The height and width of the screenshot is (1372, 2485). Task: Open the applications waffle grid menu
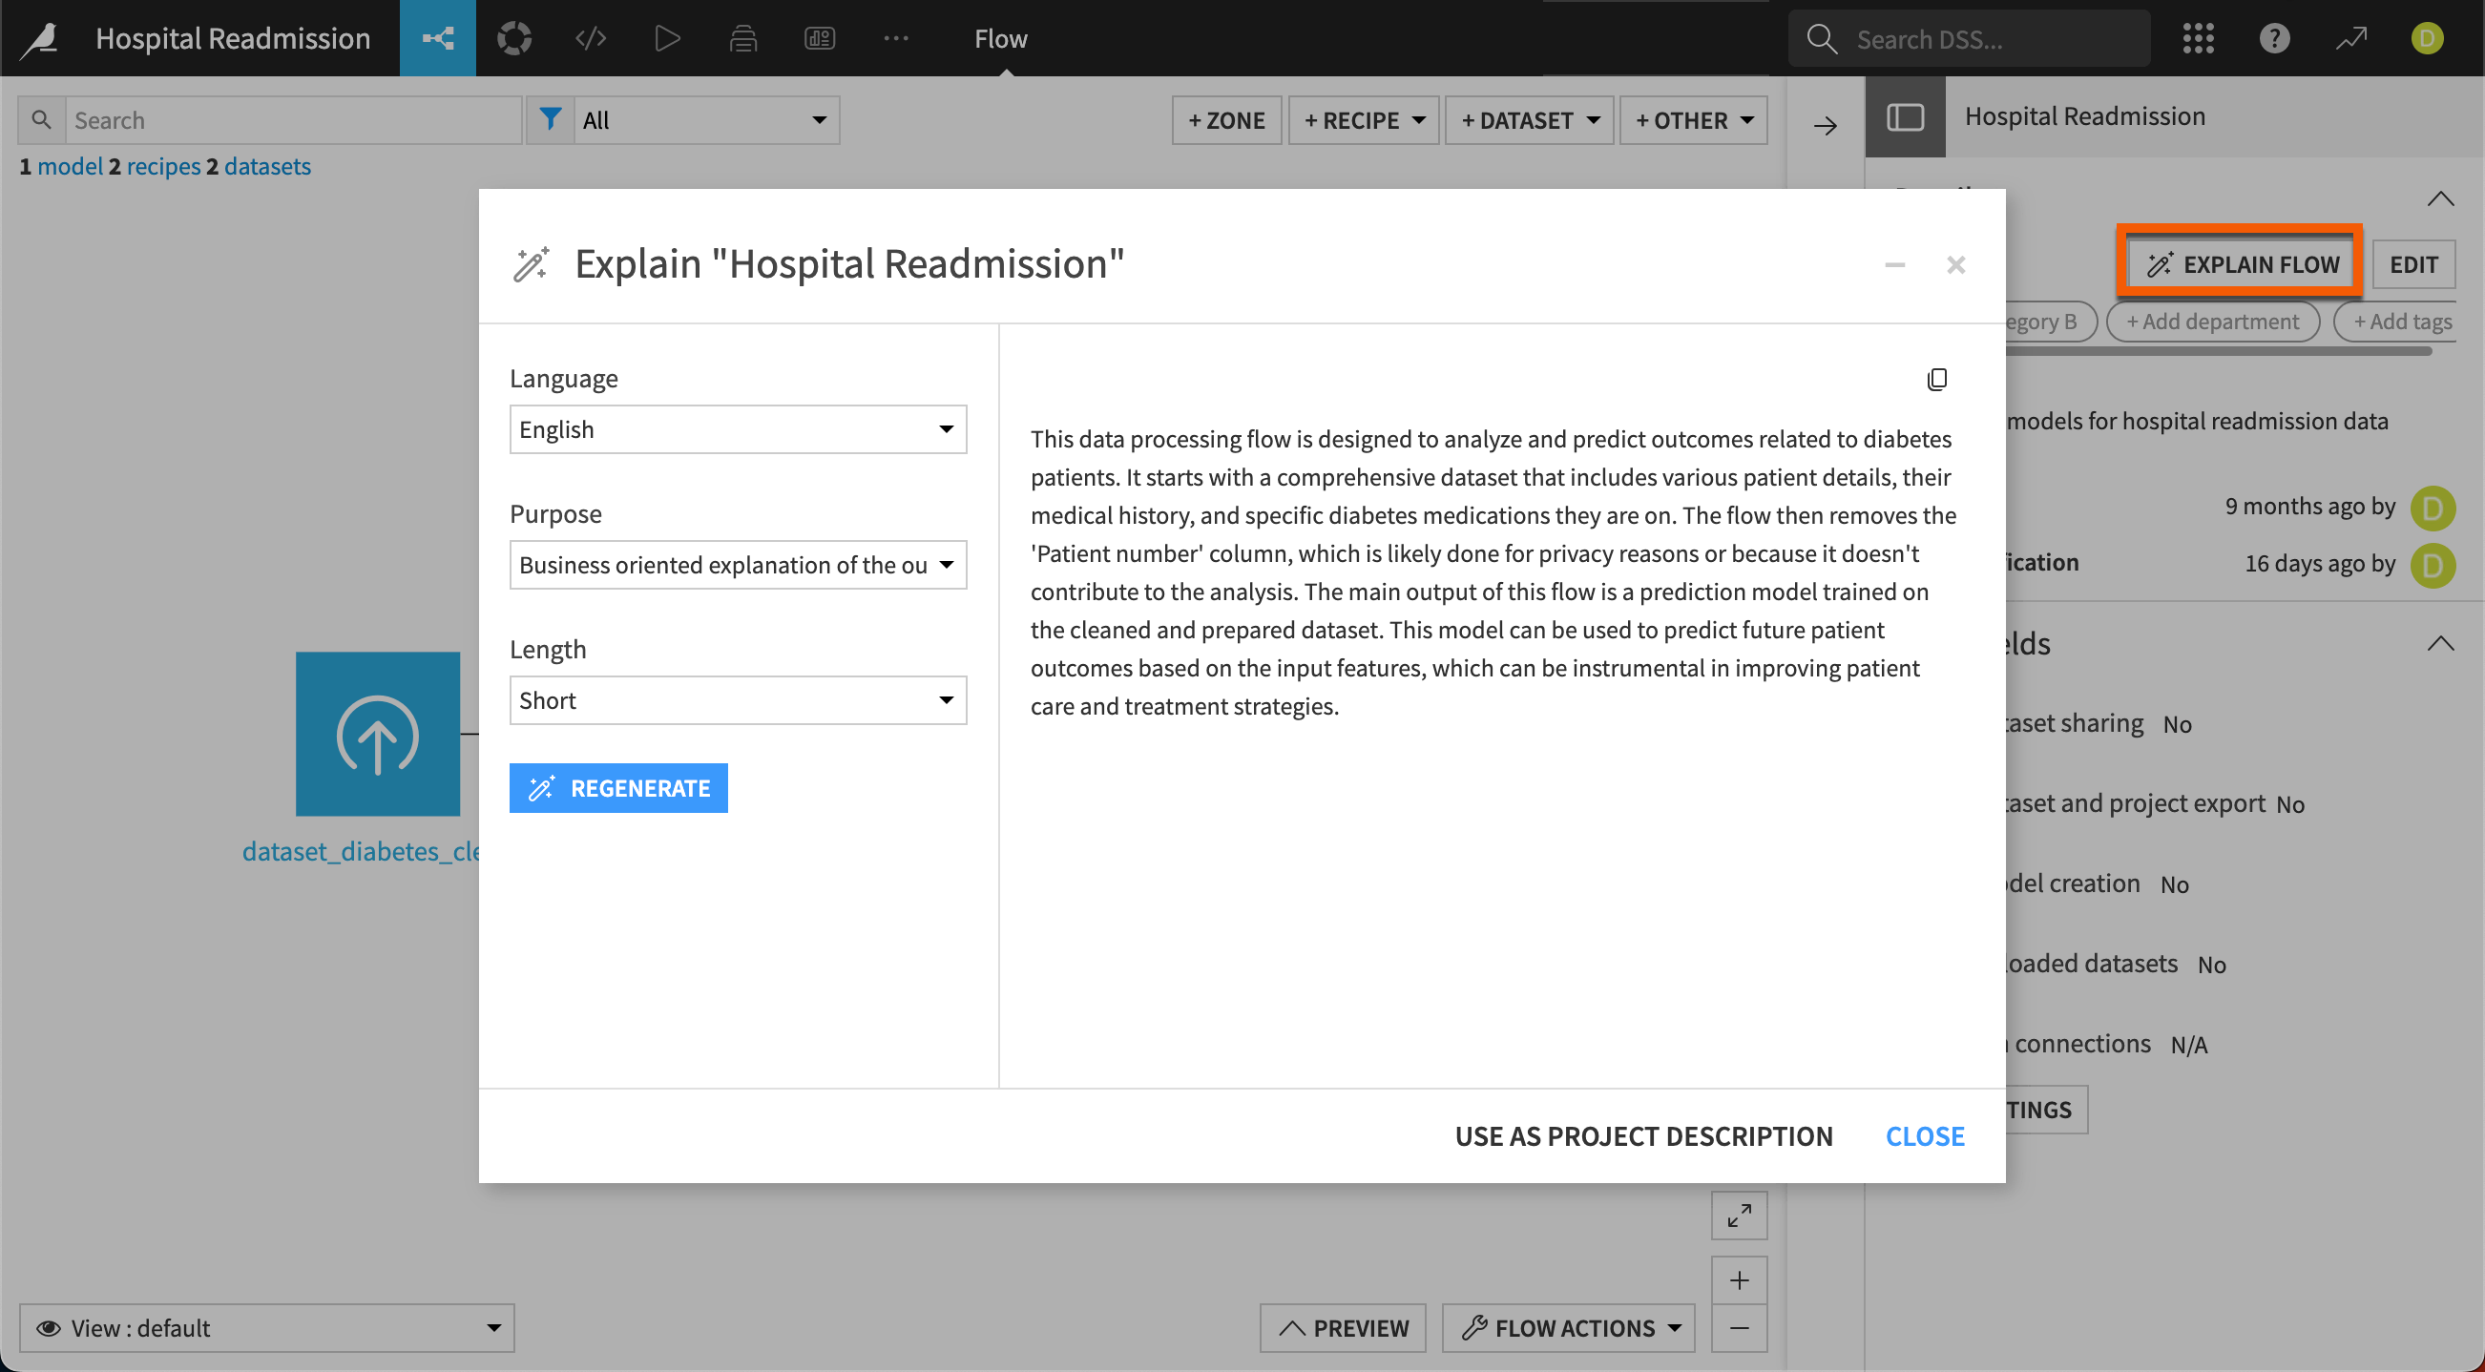2200,38
